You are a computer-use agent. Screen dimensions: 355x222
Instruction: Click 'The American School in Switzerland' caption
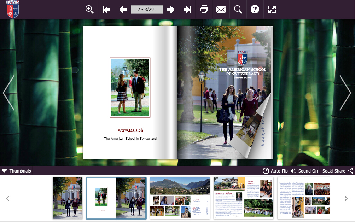click(130, 138)
